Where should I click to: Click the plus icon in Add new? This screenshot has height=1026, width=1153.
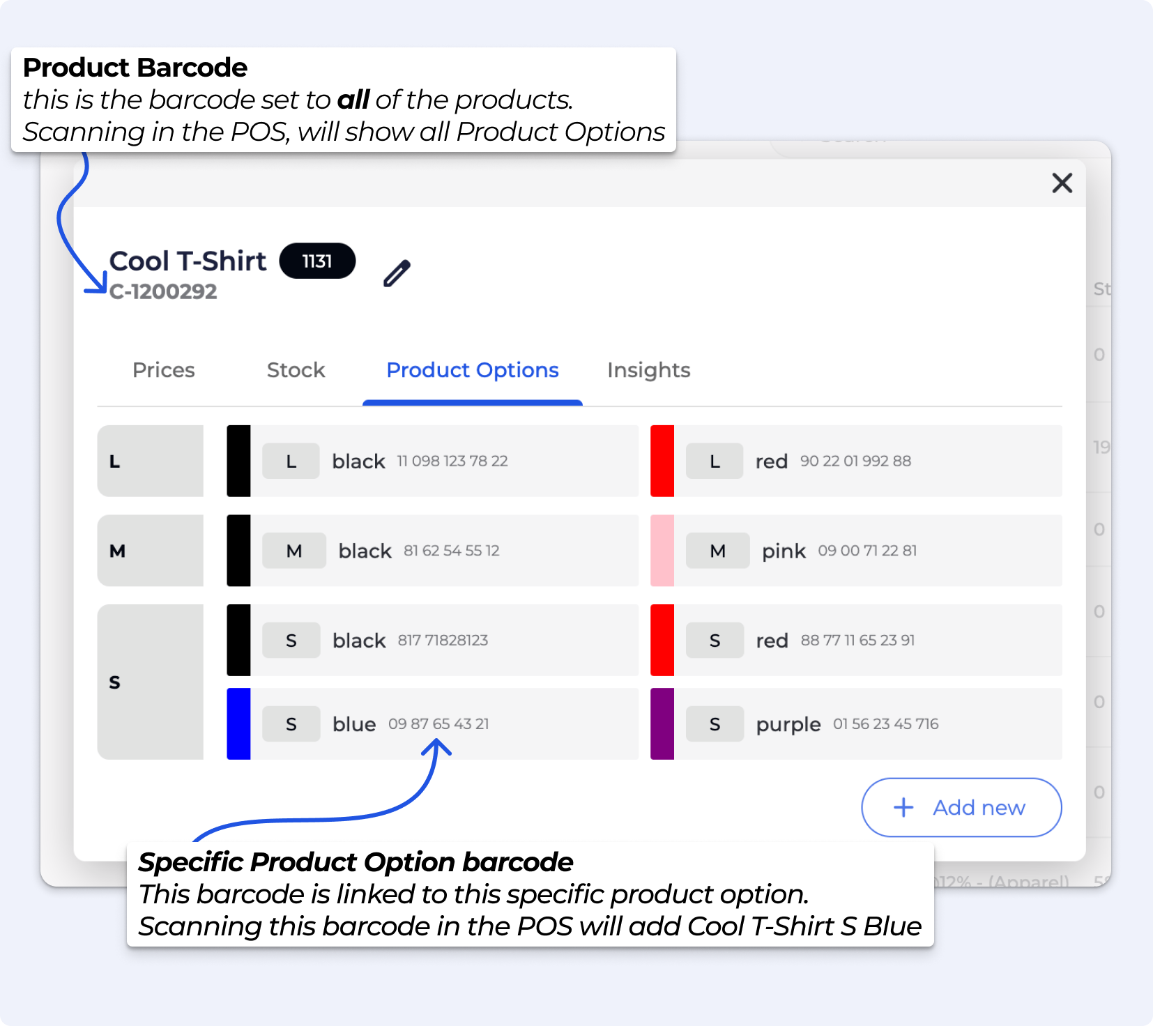903,807
